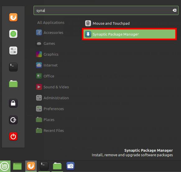
Task: Click the Show Desktop icon on the taskbar
Action: coord(17,166)
